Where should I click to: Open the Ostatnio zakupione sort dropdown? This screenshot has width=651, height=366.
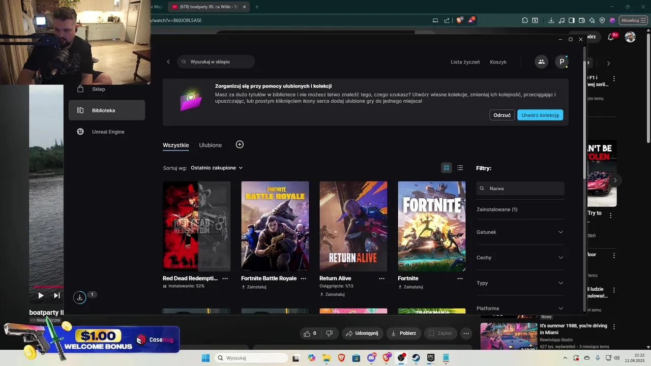click(x=217, y=168)
